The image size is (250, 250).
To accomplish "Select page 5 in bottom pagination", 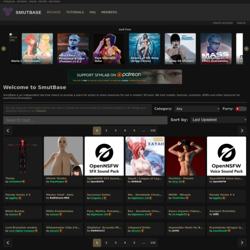I will pyautogui.click(x=134, y=242).
